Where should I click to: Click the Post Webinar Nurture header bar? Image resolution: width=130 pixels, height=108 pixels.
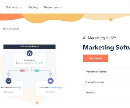tap(29, 47)
